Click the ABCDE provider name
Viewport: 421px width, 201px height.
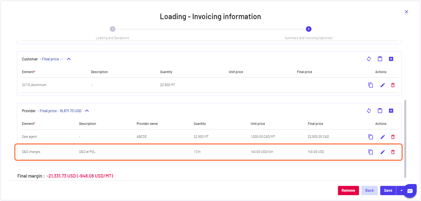click(142, 137)
